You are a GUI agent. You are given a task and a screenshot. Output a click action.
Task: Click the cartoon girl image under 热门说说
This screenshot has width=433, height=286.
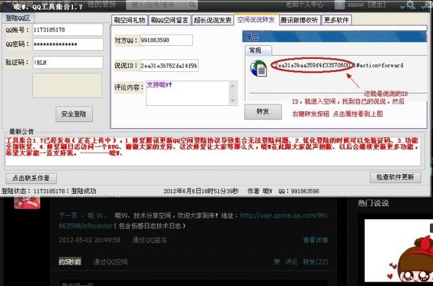click(398, 251)
